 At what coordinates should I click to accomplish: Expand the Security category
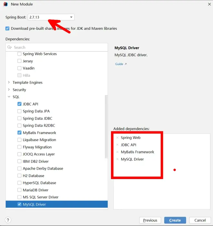[x=9, y=90]
